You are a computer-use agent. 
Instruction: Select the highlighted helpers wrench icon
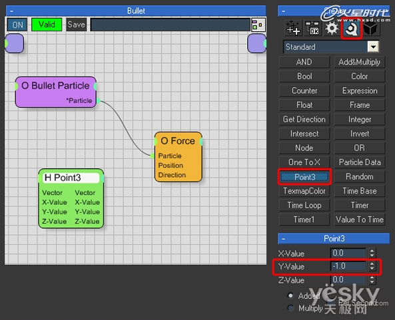click(352, 29)
